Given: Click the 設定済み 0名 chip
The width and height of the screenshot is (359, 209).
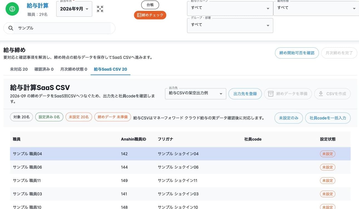Looking at the screenshot, I should [49, 117].
